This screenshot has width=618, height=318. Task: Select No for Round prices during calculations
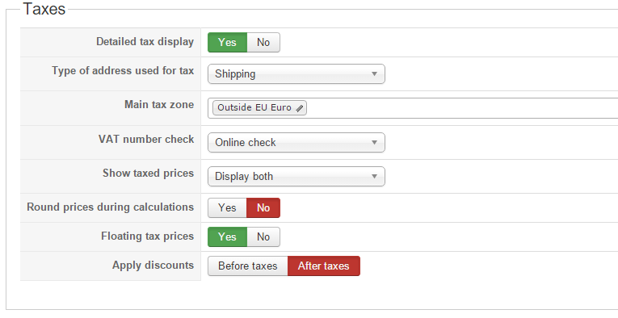(263, 207)
